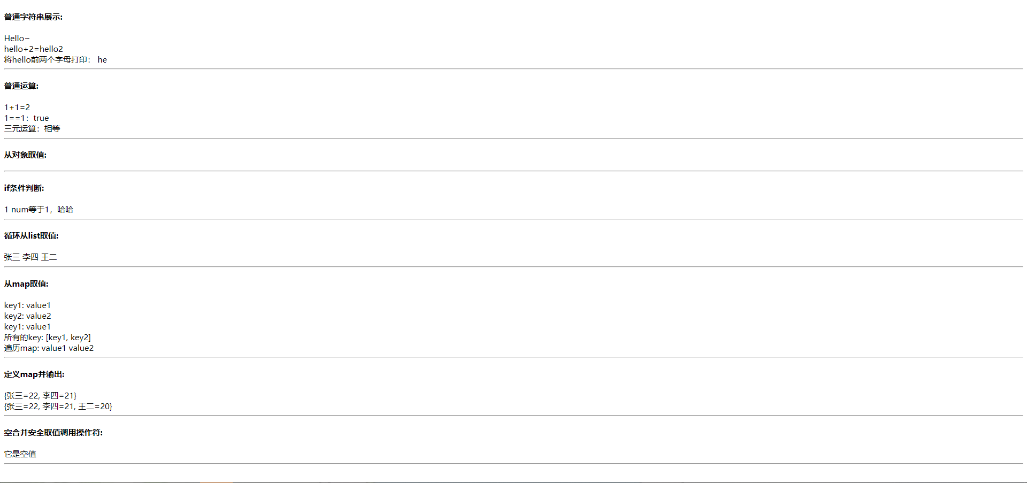Click the heading 普通字符串展示:
The image size is (1027, 483).
tap(33, 17)
